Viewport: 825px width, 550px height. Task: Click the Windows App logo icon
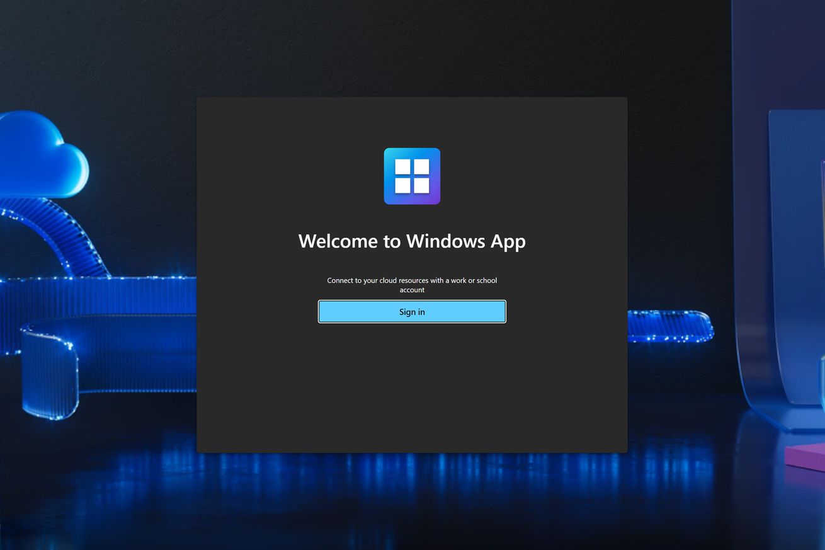pos(412,176)
